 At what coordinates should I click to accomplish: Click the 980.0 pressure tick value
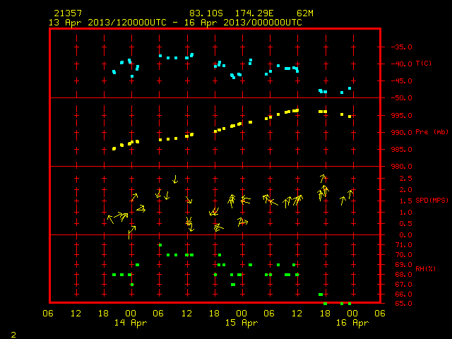[402, 167]
